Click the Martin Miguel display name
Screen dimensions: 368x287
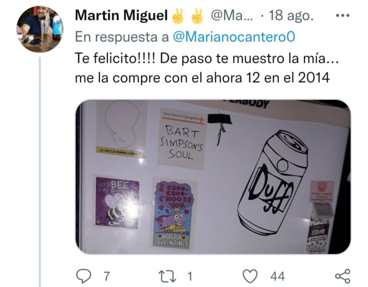tap(121, 16)
